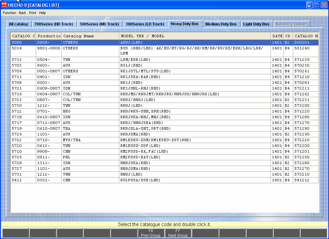This screenshot has width=329, height=239.
Task: Open the Function menu
Action: [x=10, y=13]
